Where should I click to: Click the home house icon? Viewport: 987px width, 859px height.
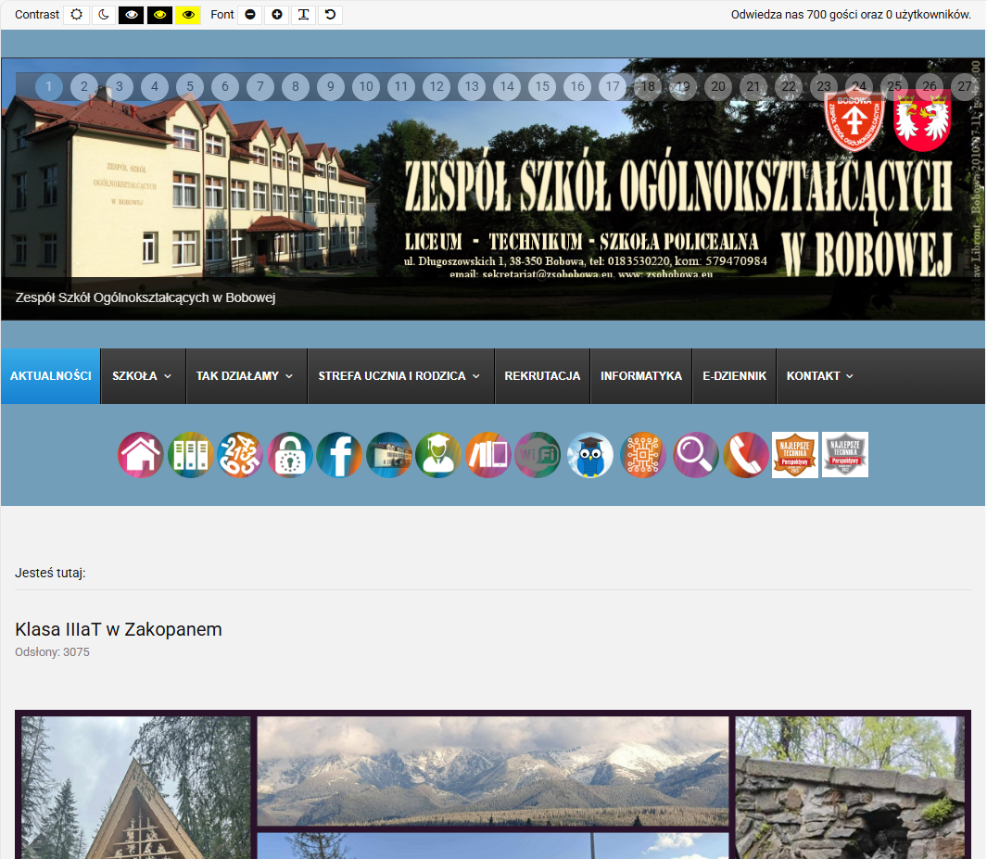click(141, 455)
